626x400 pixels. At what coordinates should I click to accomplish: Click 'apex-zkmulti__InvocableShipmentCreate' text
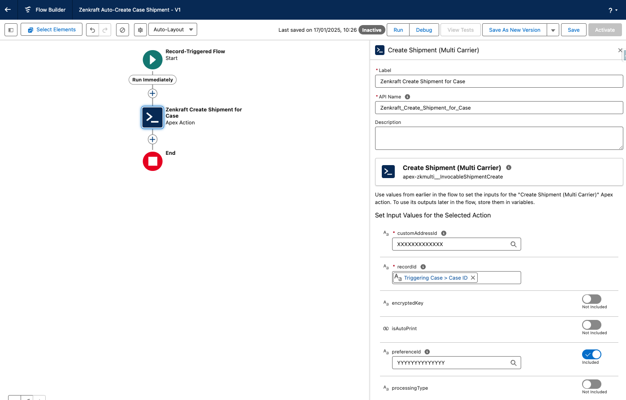pos(453,177)
